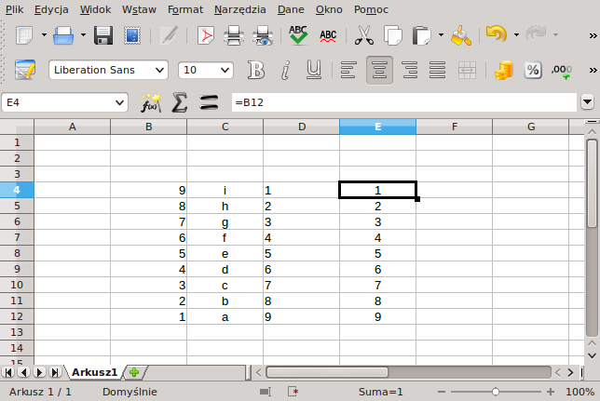Open the Narzędzia menu
This screenshot has width=600, height=401.
(240, 9)
